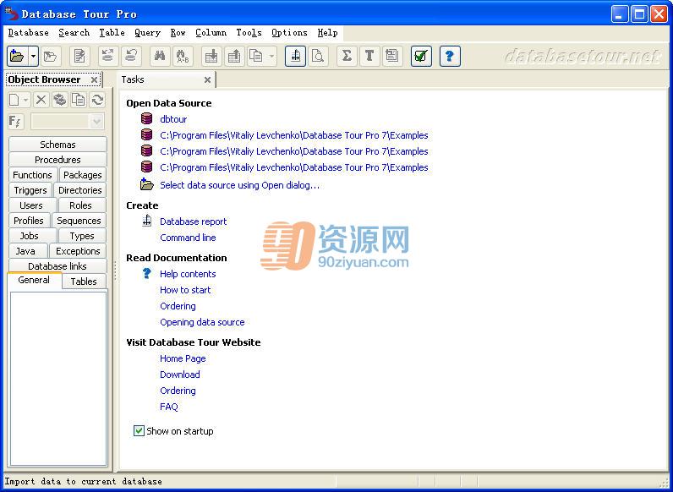The height and width of the screenshot is (492, 673).
Task: Select the Procedures tab
Action: pyautogui.click(x=57, y=160)
